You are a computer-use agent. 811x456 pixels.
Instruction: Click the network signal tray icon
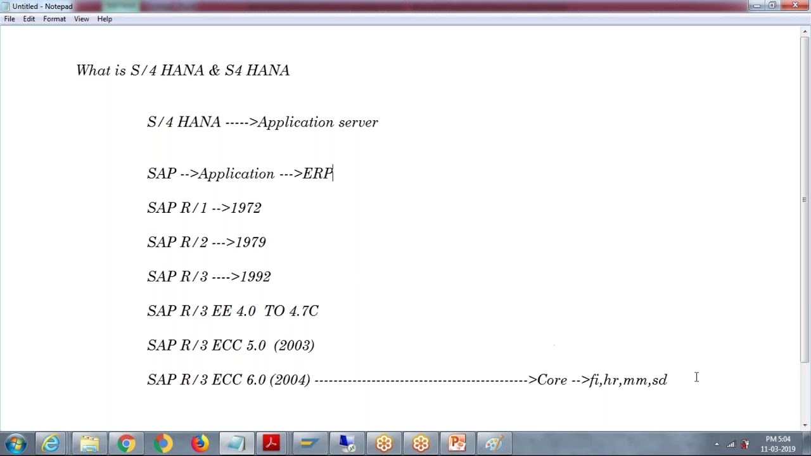tap(731, 444)
